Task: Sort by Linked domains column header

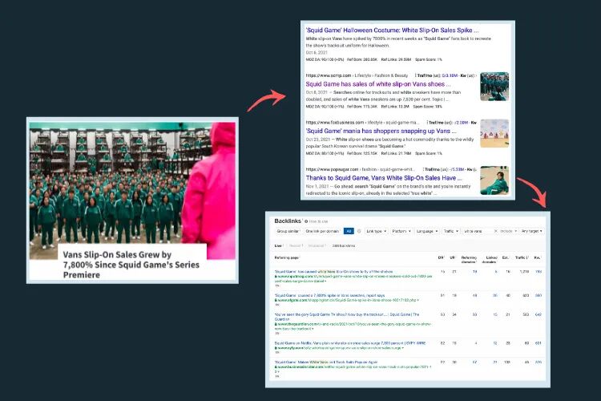Action: (490, 259)
